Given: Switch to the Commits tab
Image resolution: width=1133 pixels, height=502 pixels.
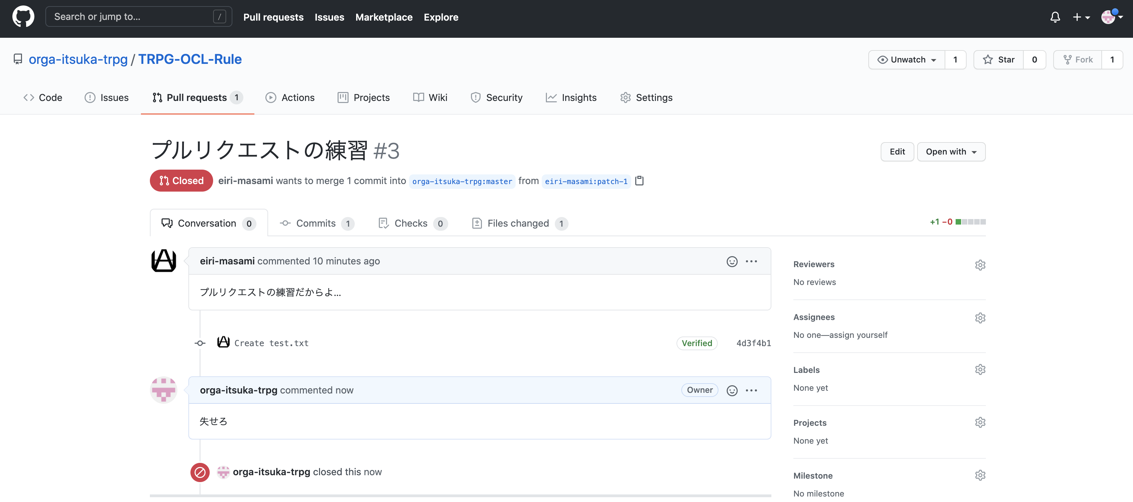Looking at the screenshot, I should coord(316,223).
